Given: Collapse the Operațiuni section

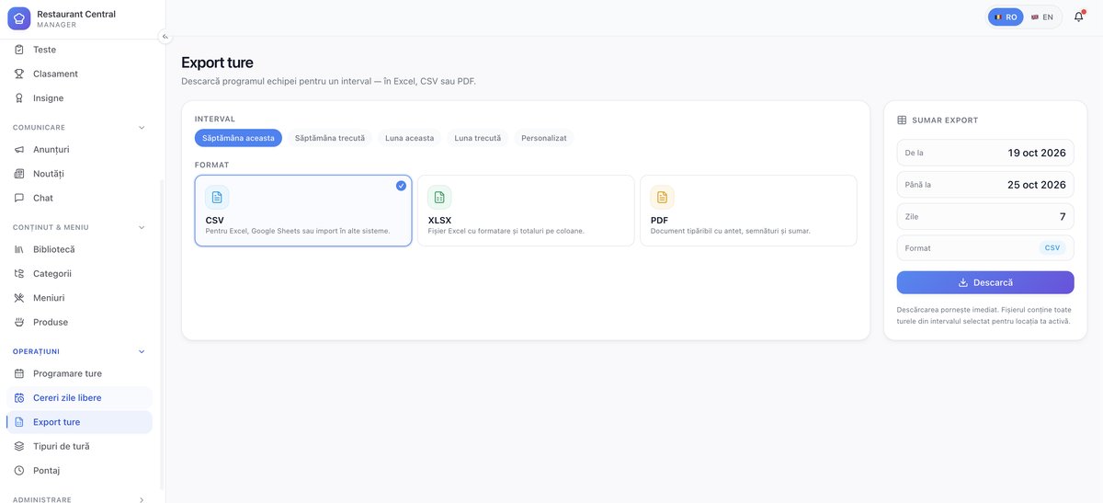Looking at the screenshot, I should coord(142,351).
